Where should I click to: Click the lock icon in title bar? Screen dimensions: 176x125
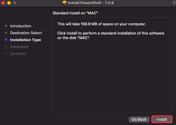[x=174, y=2]
